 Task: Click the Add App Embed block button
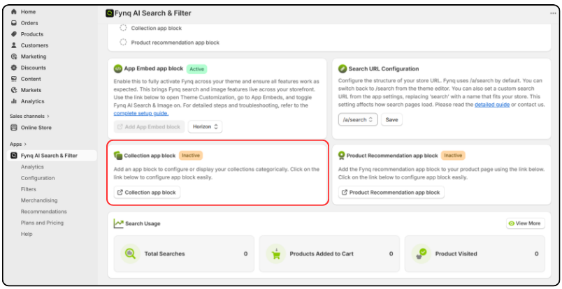[x=149, y=127]
